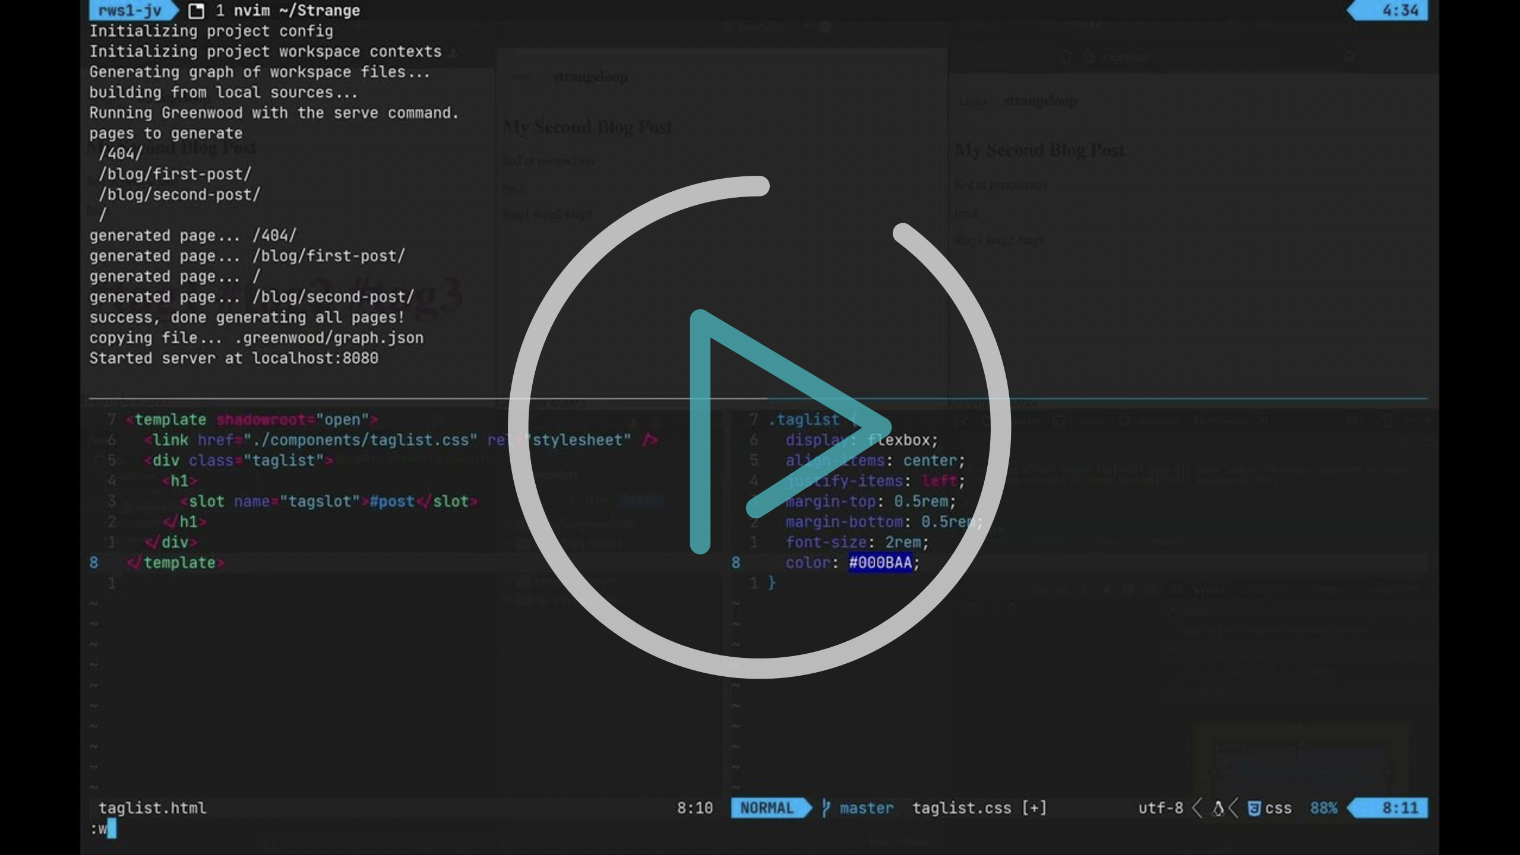Click the git branch icon beside 'master'
The height and width of the screenshot is (855, 1520).
coord(826,808)
